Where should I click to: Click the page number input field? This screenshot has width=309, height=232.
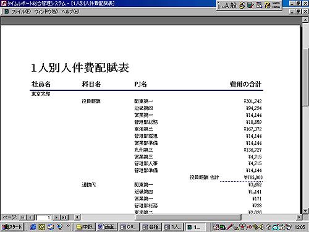click(x=43, y=217)
